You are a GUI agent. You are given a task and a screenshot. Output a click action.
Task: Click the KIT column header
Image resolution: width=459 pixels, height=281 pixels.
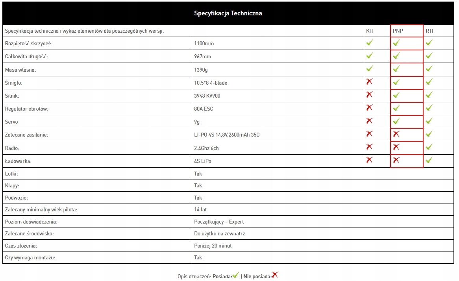coord(370,31)
